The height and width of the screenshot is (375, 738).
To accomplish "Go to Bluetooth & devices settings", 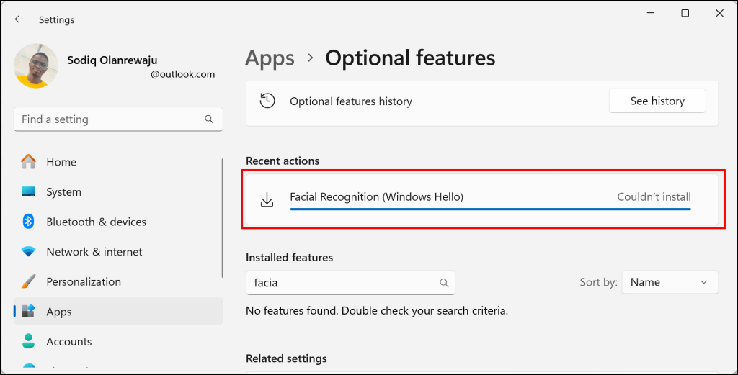I will point(96,222).
